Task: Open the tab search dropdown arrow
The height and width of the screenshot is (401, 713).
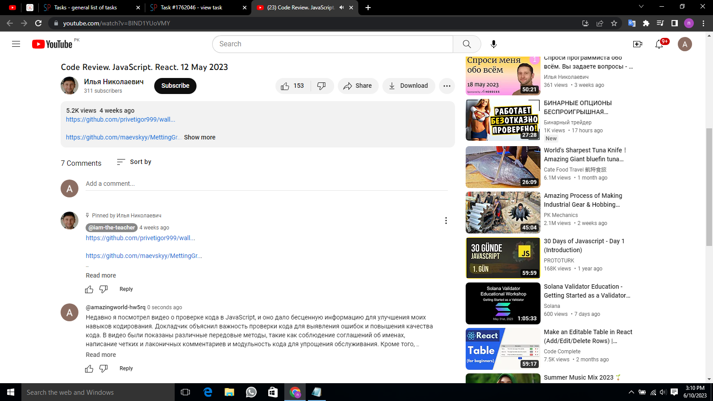Action: pos(641,7)
